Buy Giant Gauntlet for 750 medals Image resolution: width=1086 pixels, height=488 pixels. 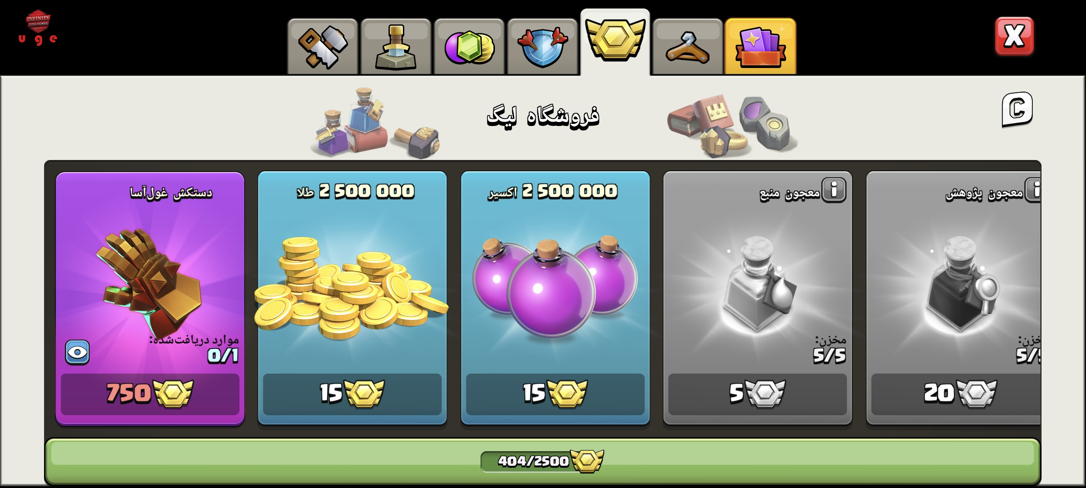click(150, 394)
